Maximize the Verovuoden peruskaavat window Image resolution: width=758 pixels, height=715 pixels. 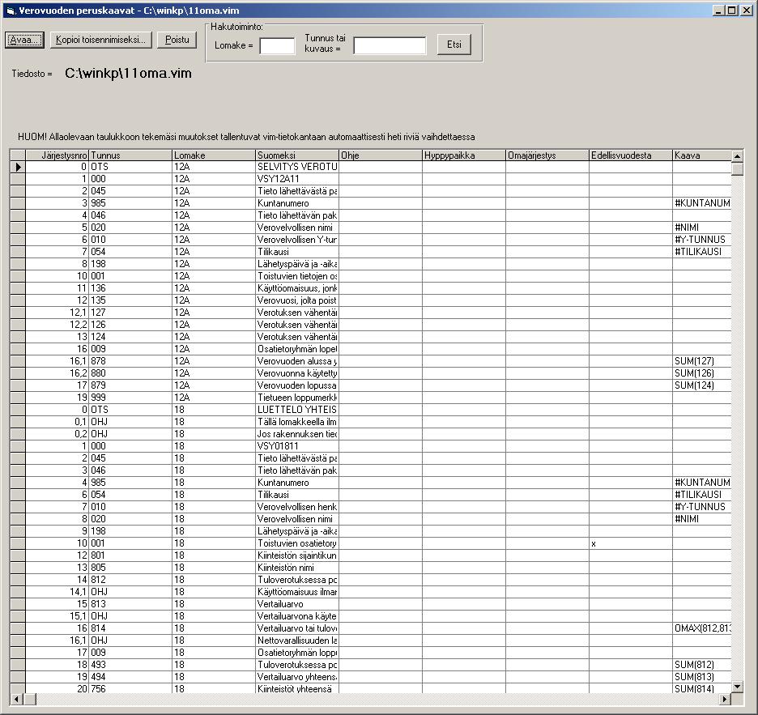(x=732, y=11)
